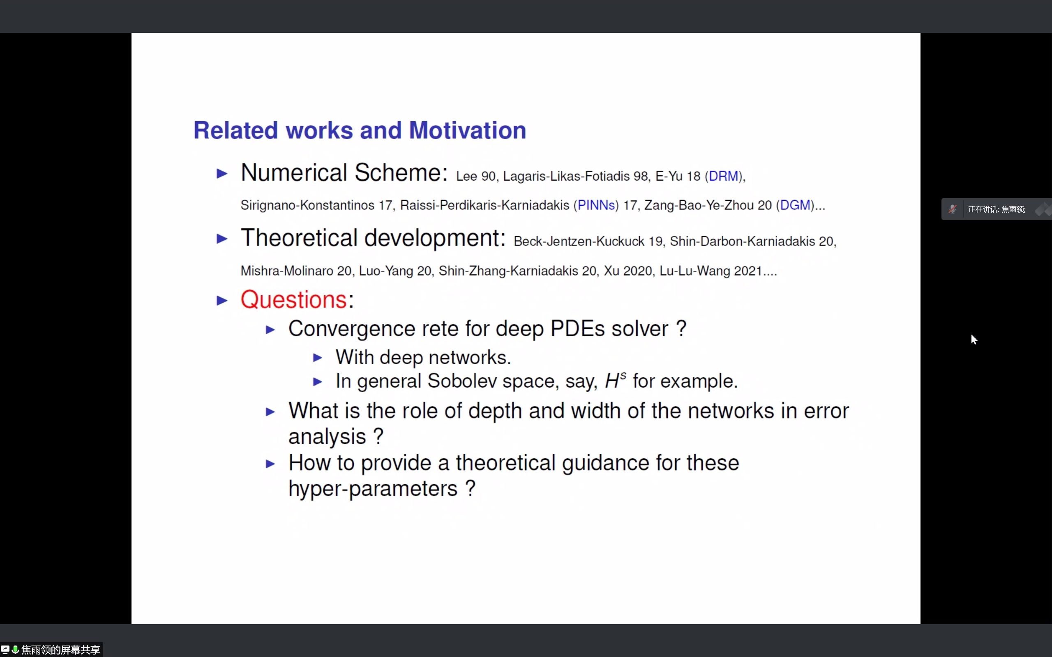Click the '焦雨领的屏幕共享' label
The width and height of the screenshot is (1052, 657).
tap(61, 650)
